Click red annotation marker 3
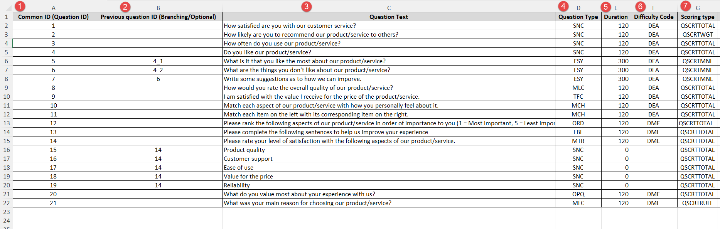Viewport: 720px width, 229px height. [306, 6]
